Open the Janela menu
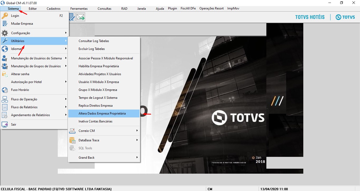This screenshot has height=191, width=360. pos(142,9)
